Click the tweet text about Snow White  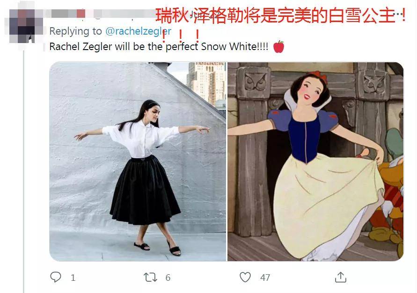(x=159, y=46)
